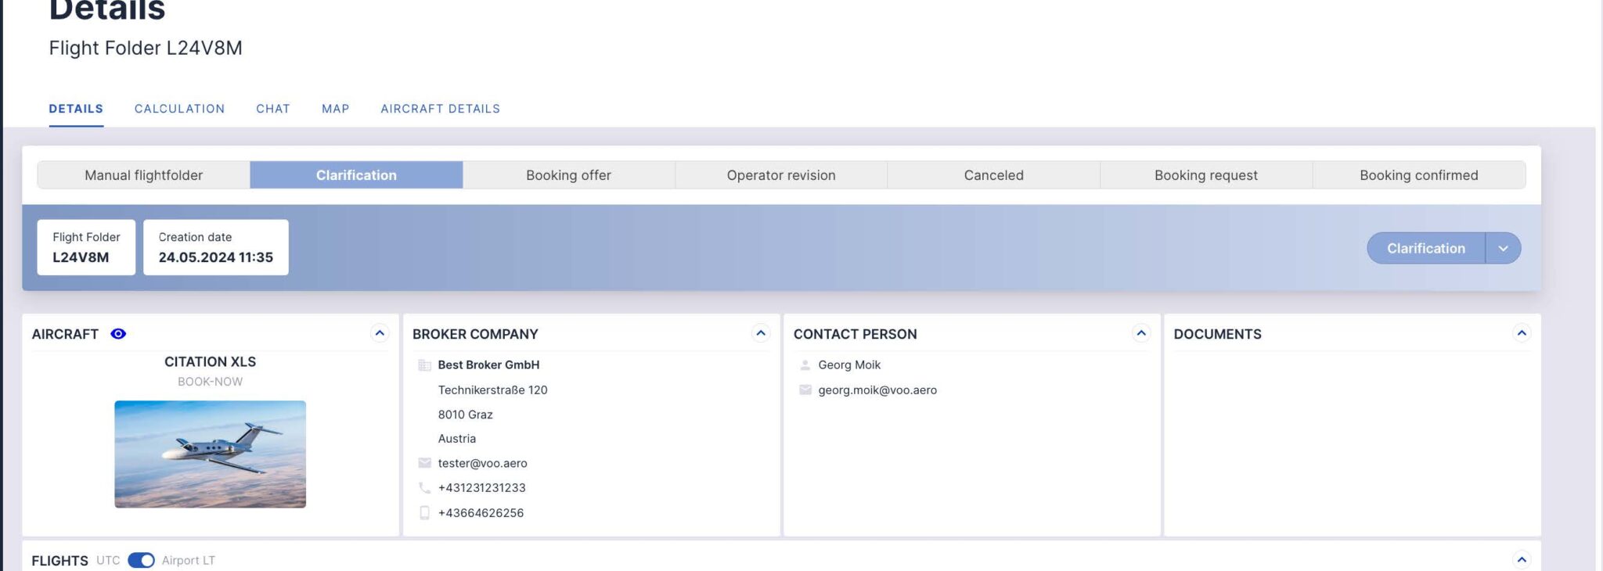Click the 8010 Graz address line
Image resolution: width=1603 pixels, height=571 pixels.
[466, 415]
